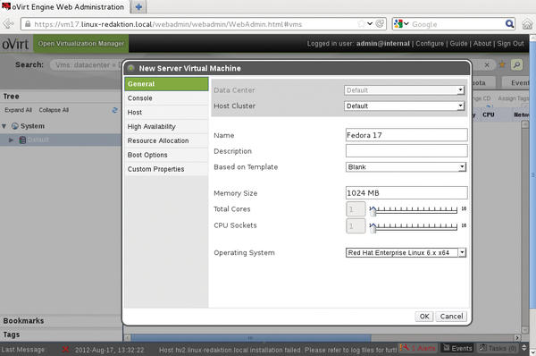Expand the Default data center tree node
The image size is (536, 356).
pyautogui.click(x=11, y=140)
